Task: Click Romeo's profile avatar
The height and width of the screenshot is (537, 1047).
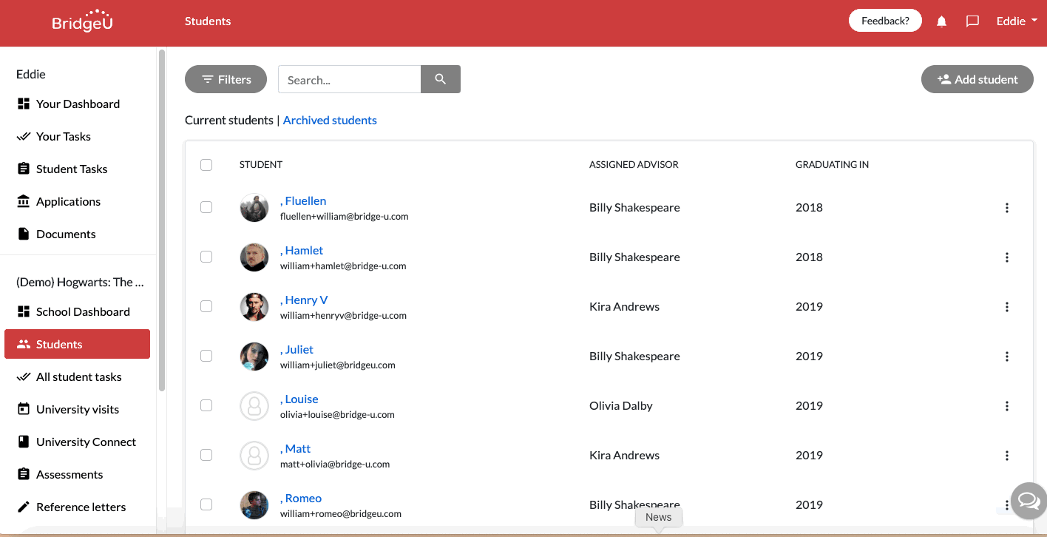Action: [254, 505]
